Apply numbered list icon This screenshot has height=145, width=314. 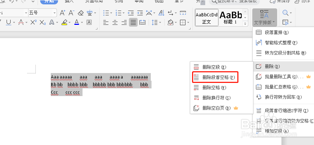coord(119,13)
